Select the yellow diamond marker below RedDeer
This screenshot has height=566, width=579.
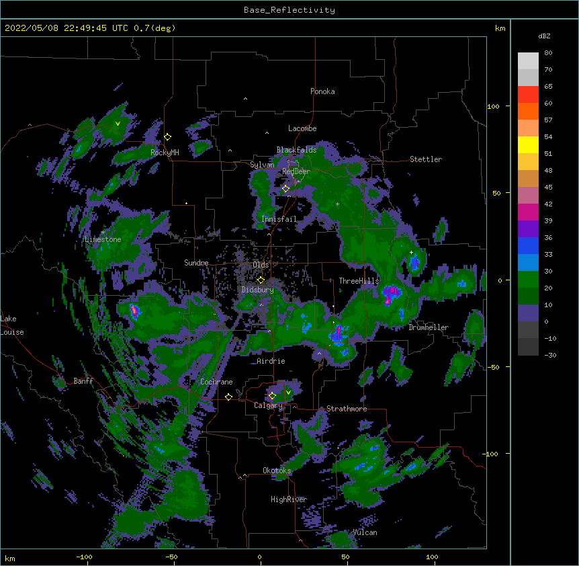[285, 189]
